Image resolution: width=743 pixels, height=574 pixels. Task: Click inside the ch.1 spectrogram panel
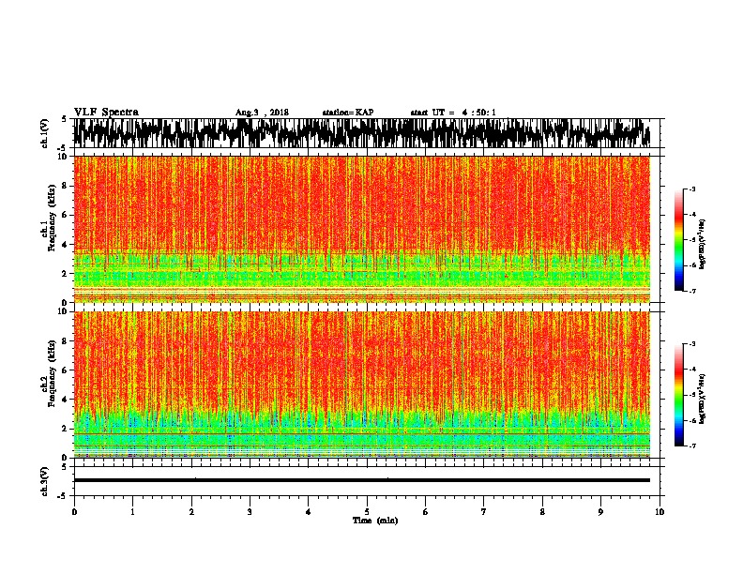362,229
